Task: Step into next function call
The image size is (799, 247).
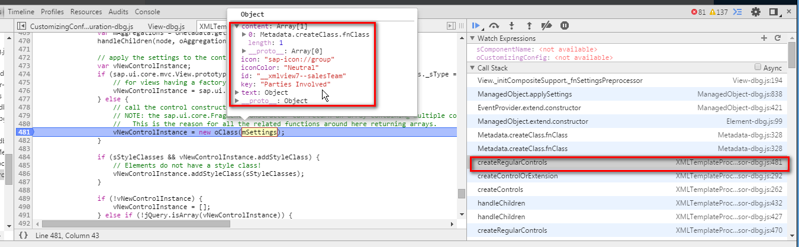Action: coord(511,25)
